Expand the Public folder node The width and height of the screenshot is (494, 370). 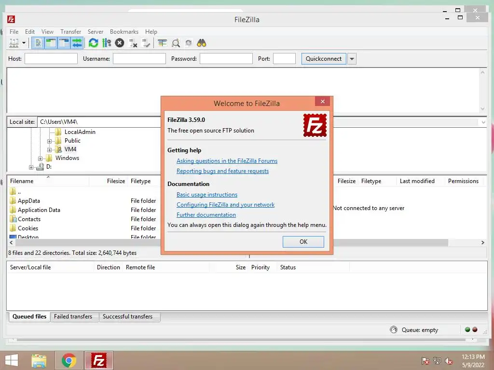[x=49, y=141]
